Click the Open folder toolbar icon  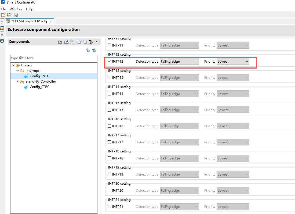point(9,15)
